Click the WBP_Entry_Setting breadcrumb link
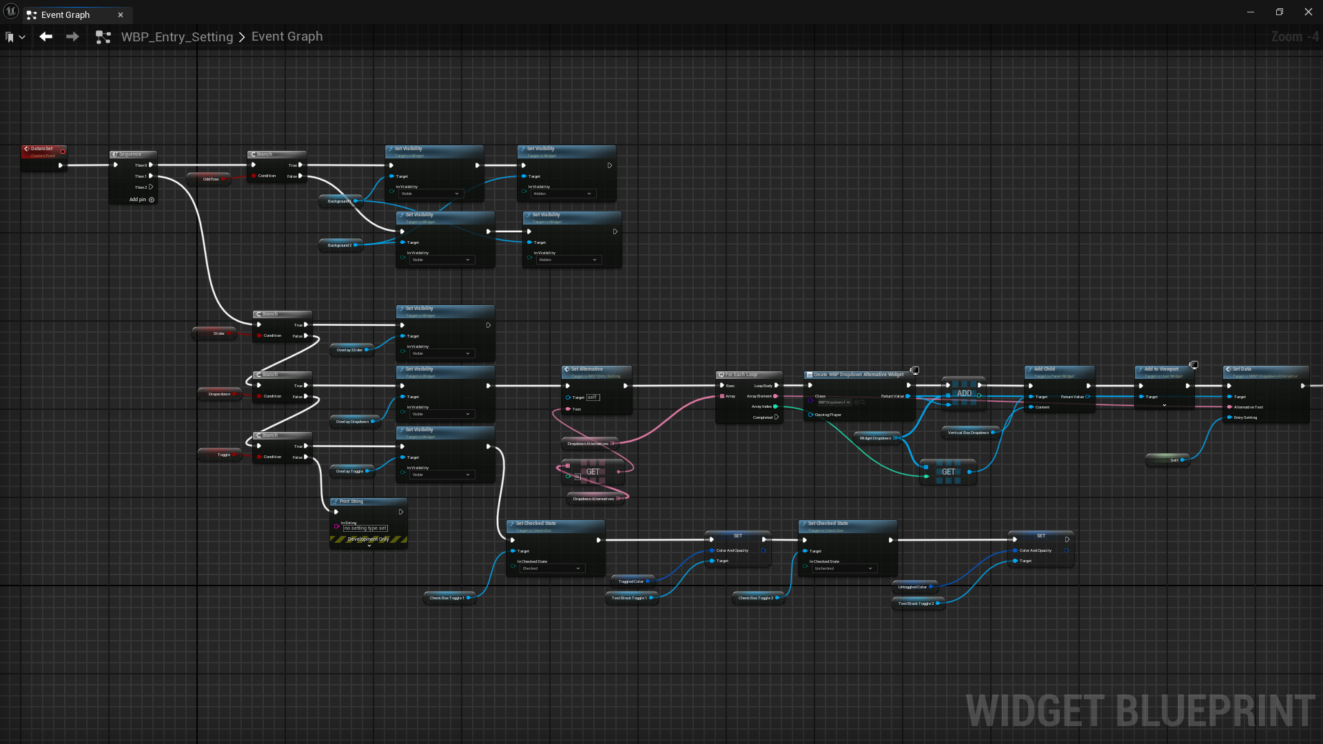The image size is (1323, 744). tap(177, 37)
